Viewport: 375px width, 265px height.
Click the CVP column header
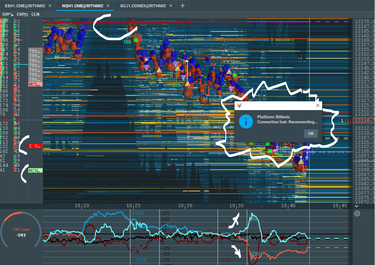pyautogui.click(x=22, y=14)
